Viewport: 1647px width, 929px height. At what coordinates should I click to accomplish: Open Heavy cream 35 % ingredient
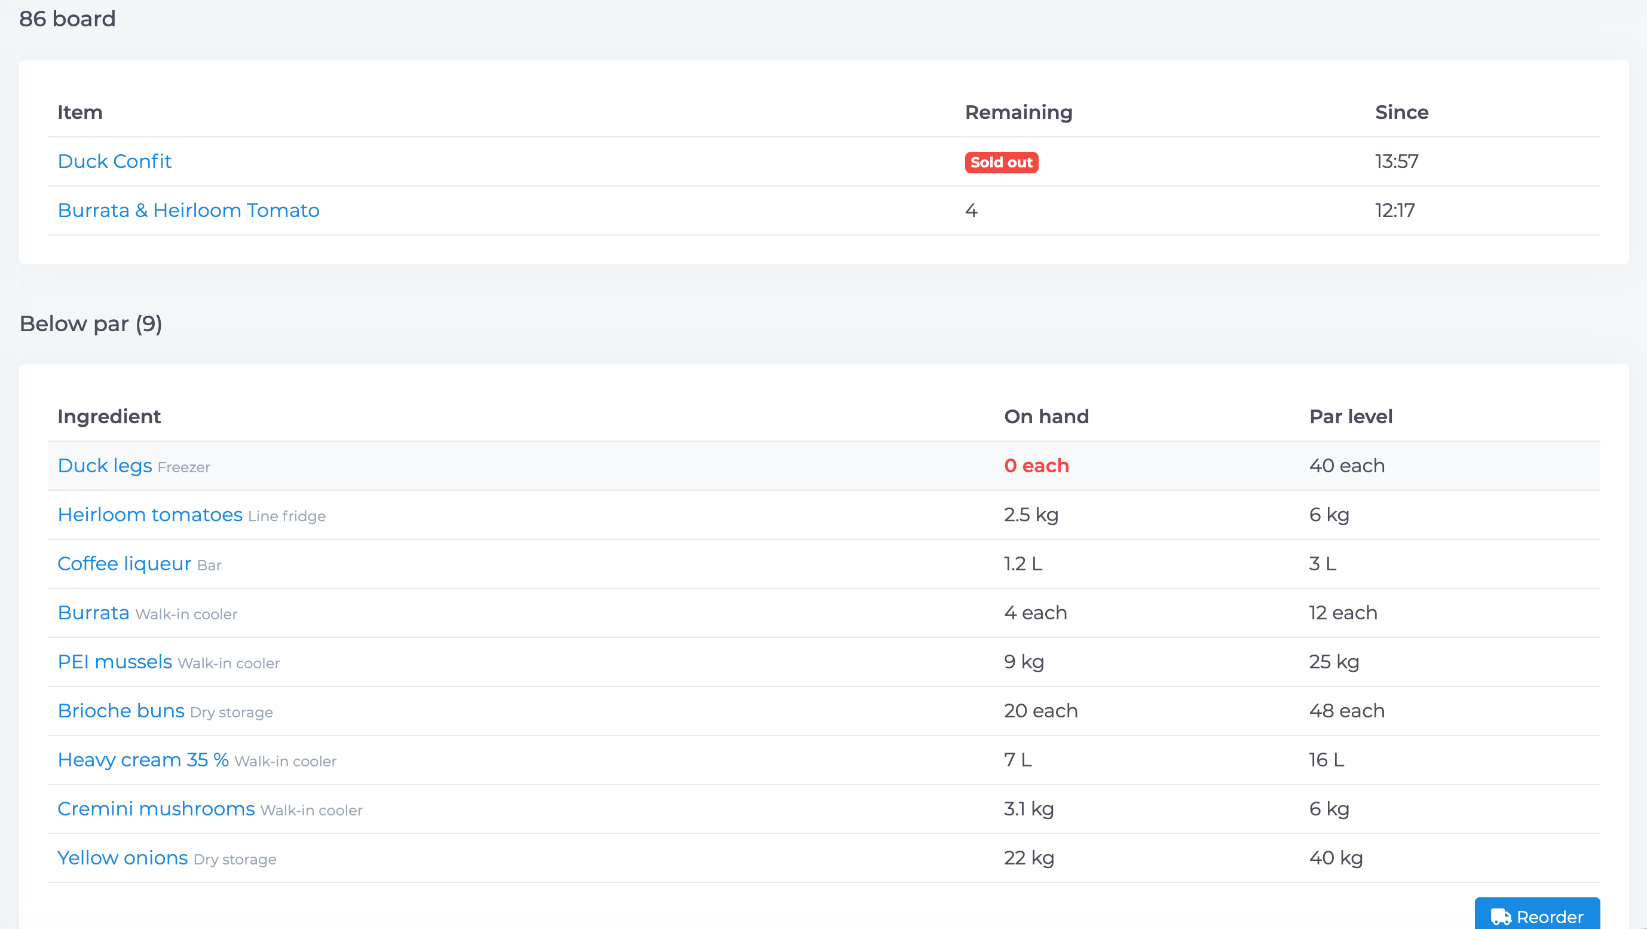point(143,760)
